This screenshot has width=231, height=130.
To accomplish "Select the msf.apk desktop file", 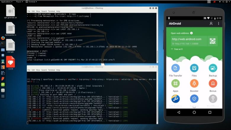I will tap(10, 46).
